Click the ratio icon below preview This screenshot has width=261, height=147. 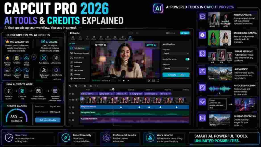153,81
